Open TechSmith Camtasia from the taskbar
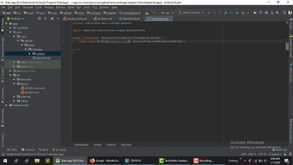 (x=174, y=161)
